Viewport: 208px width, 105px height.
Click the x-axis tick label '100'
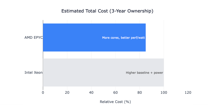point(164,92)
